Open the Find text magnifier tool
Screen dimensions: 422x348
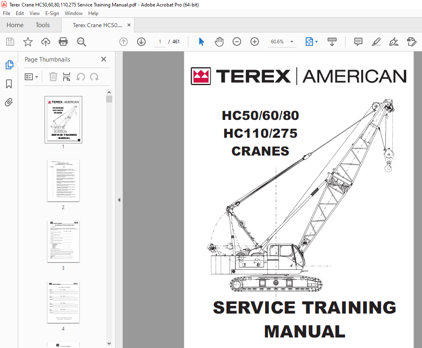click(x=81, y=42)
